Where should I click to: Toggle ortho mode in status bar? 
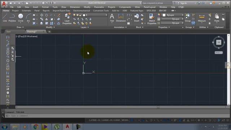click(x=147, y=120)
